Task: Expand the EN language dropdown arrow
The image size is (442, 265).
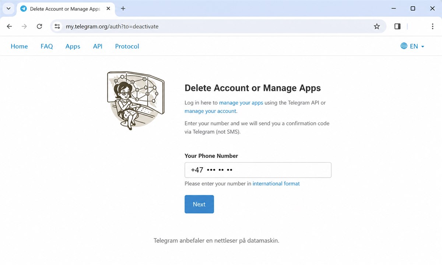Action: [422, 46]
